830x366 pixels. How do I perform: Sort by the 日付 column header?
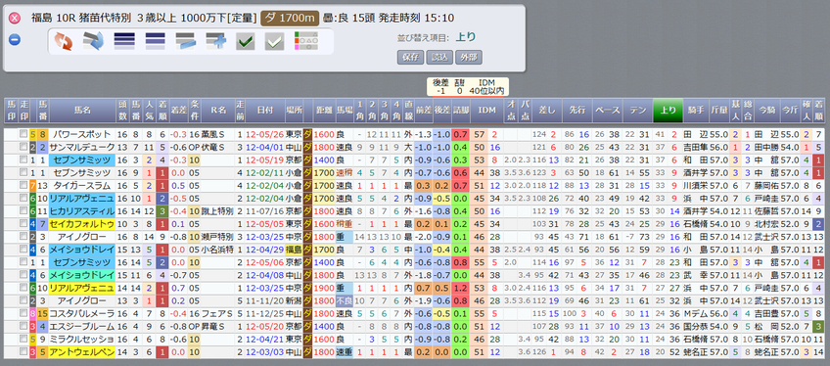tap(265, 111)
